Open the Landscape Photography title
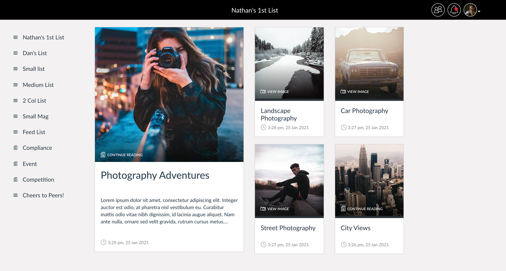Screen dimensions: 506x271 (x=279, y=114)
